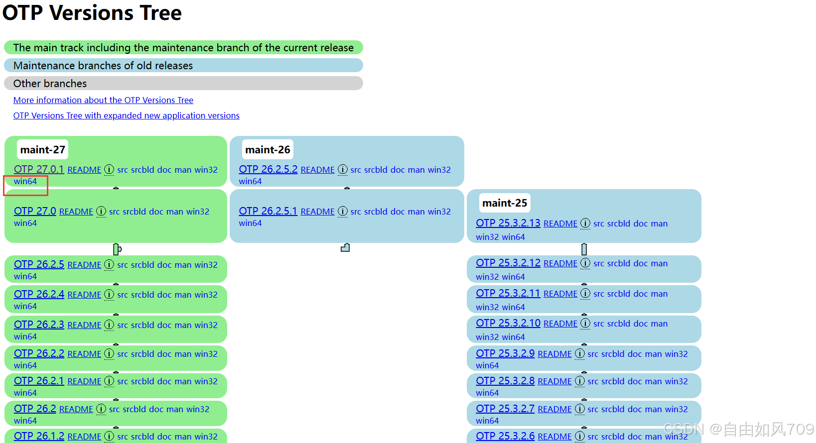This screenshot has width=816, height=443.
Task: Click info icon beside OTP 27.0.1 README
Action: pyautogui.click(x=109, y=170)
